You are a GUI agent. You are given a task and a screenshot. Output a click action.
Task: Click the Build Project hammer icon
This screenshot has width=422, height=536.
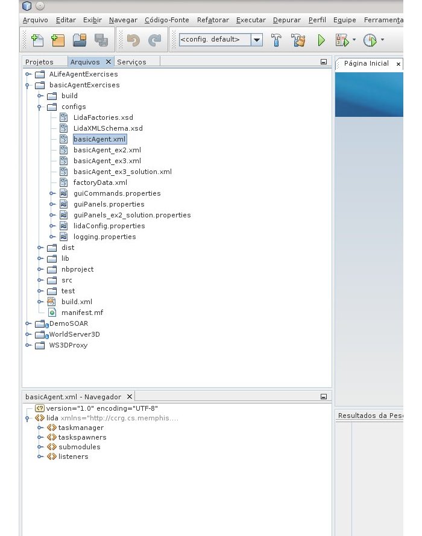click(x=277, y=40)
